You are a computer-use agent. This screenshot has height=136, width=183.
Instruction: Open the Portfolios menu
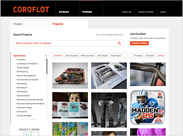click(87, 12)
